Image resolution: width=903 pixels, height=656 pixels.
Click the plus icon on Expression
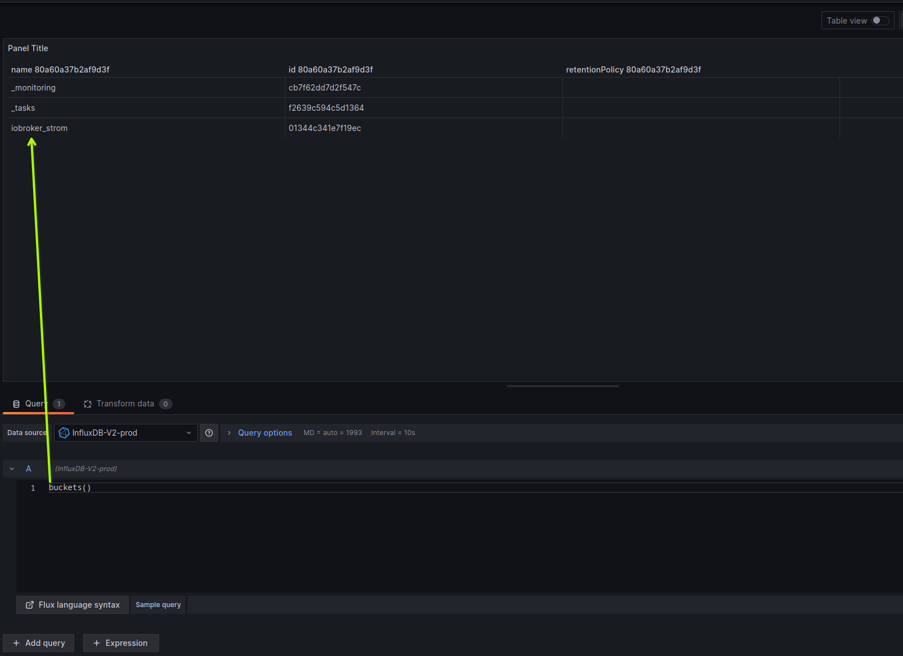pos(97,643)
